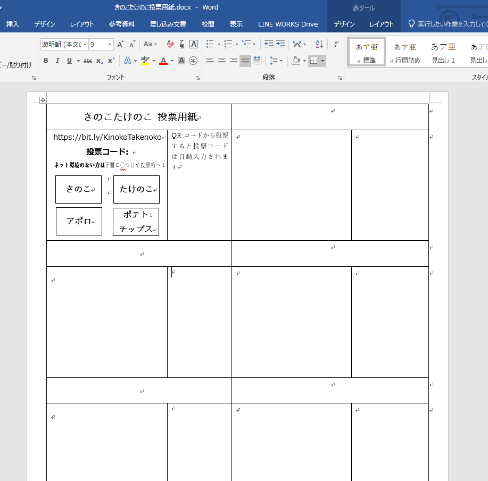
Task: Click the 標準 style in the style gallery
Action: coord(366,52)
